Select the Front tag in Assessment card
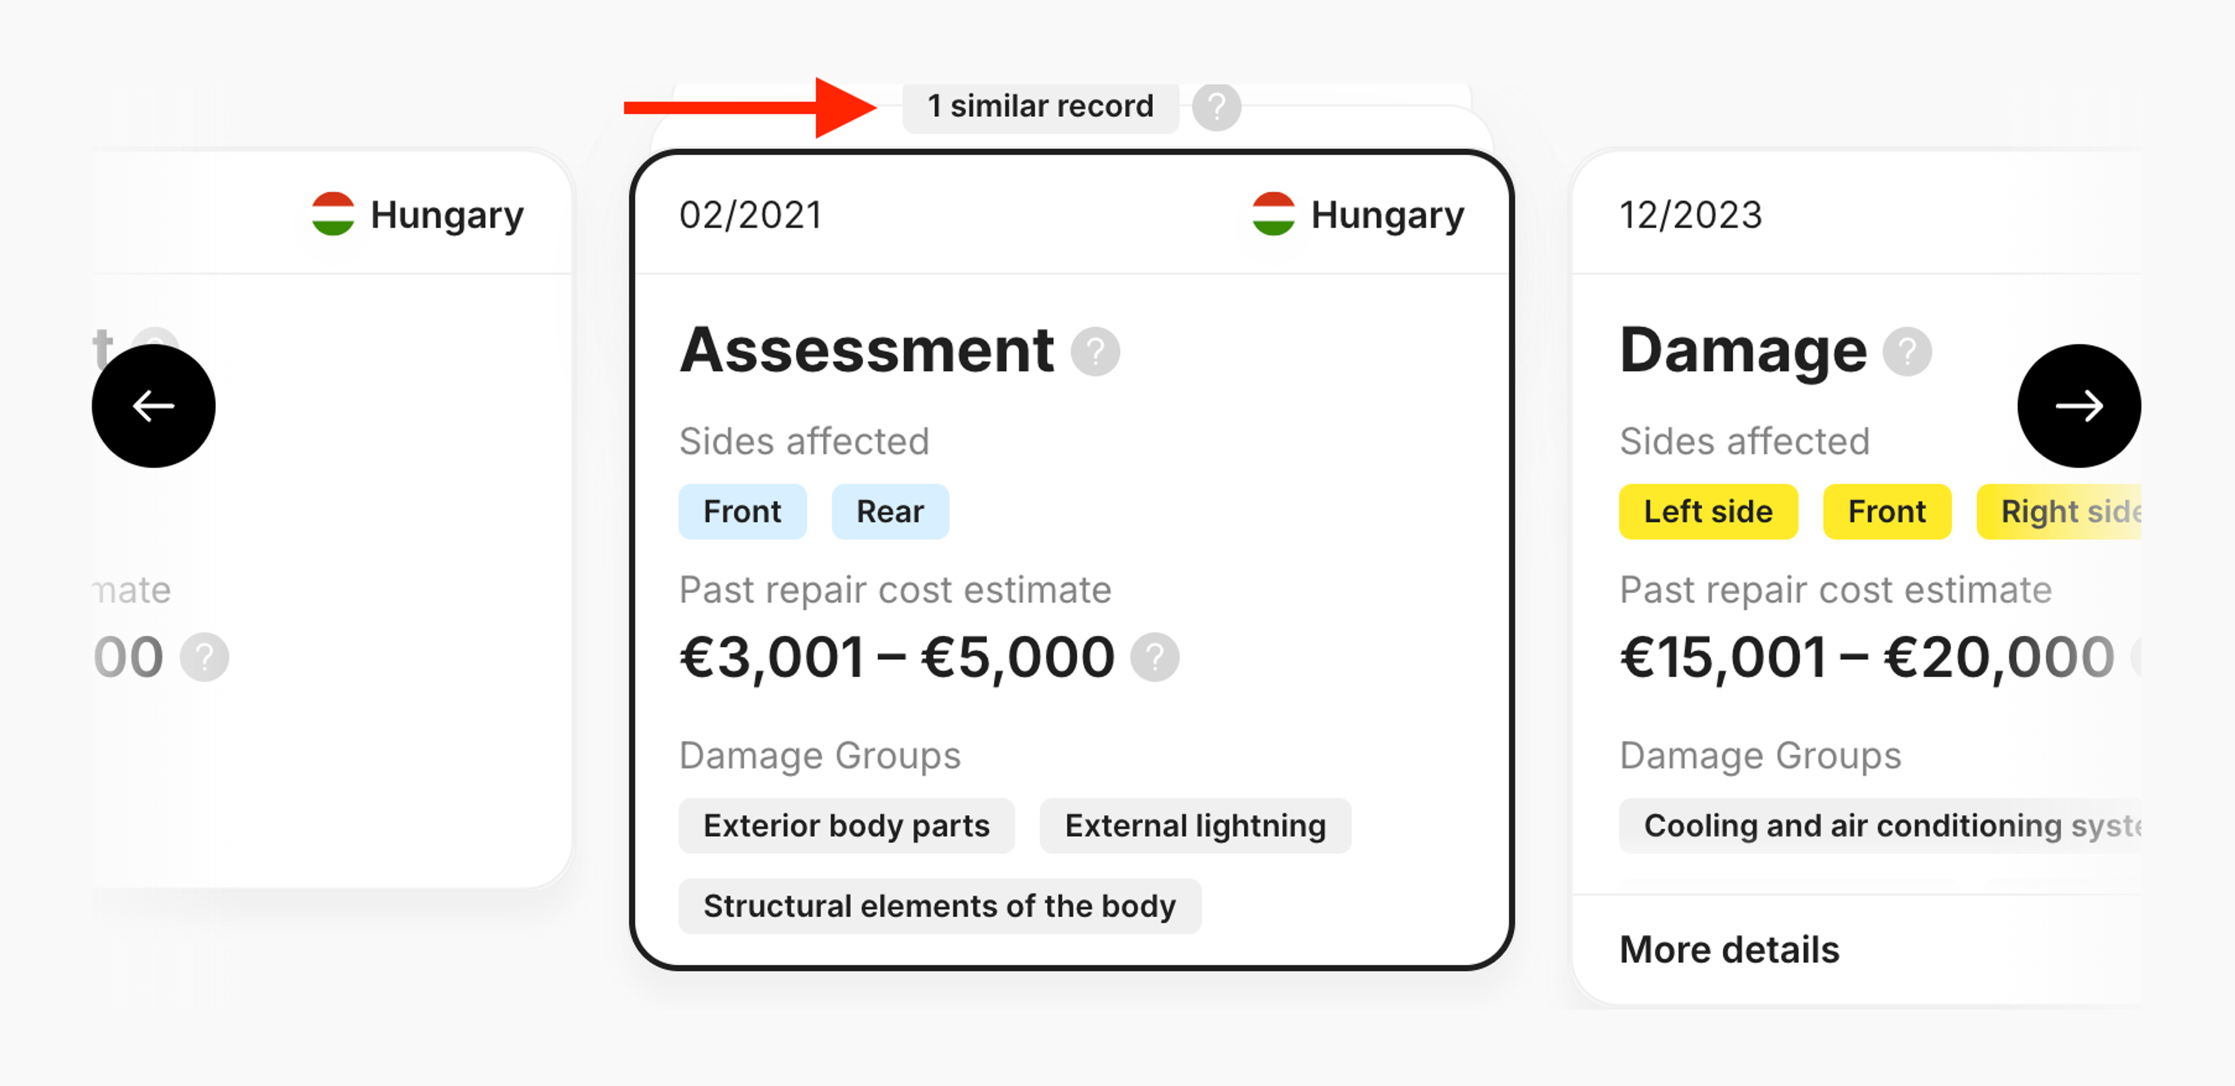Image resolution: width=2235 pixels, height=1086 pixels. point(742,511)
